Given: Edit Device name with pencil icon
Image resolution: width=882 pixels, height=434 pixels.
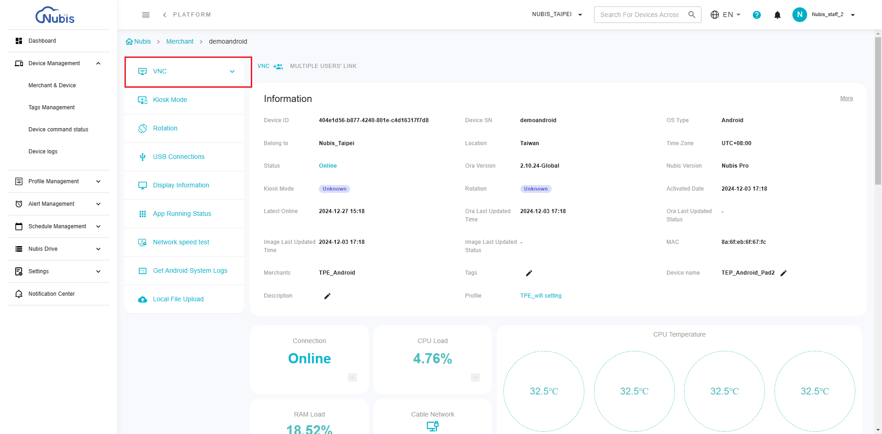Looking at the screenshot, I should coord(784,273).
